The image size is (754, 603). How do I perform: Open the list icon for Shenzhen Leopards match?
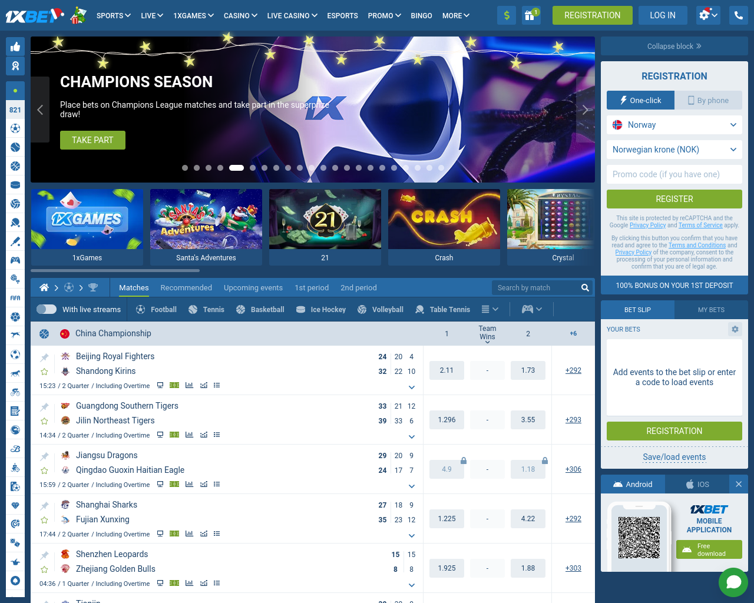point(217,583)
